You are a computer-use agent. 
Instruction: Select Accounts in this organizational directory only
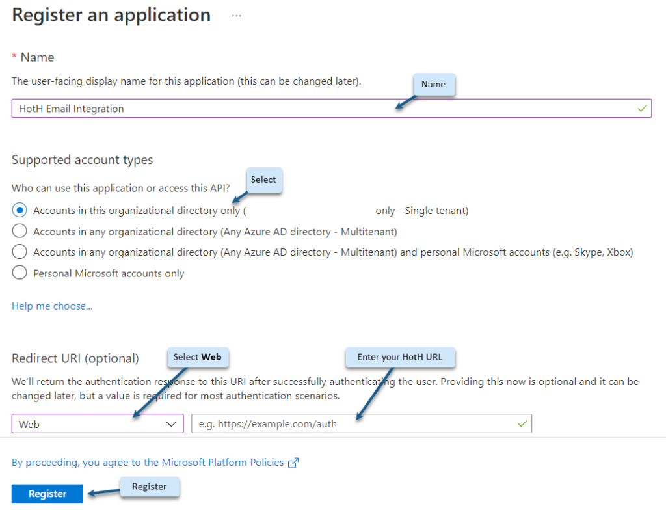click(20, 209)
